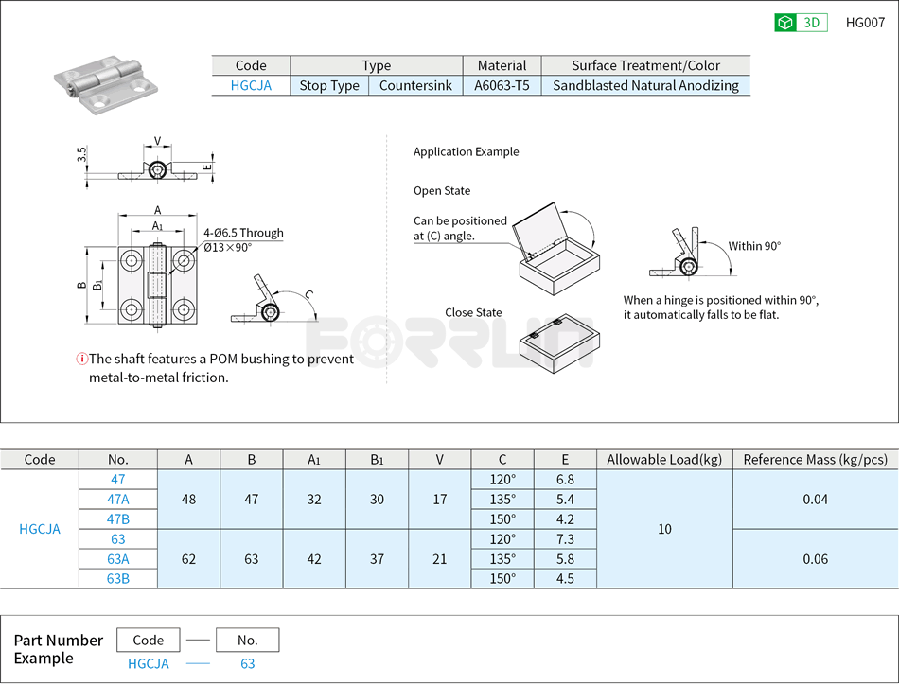Select part number 47A row
Screen dimensions: 899x685
[117, 500]
